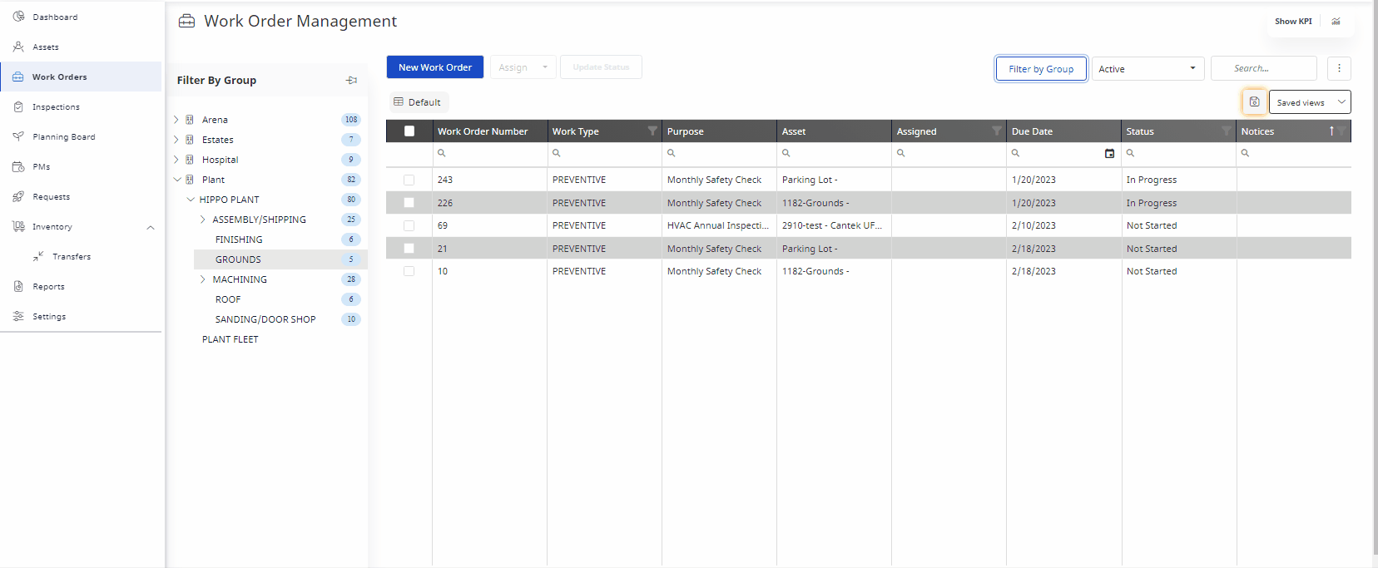The width and height of the screenshot is (1378, 568).
Task: Open the Saved views dropdown
Action: (1310, 102)
